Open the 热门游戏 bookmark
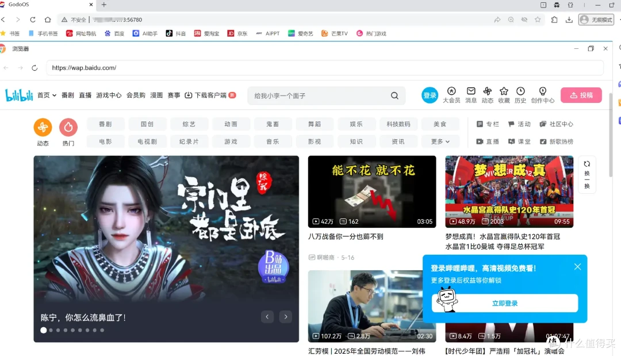Image resolution: width=621 pixels, height=356 pixels. click(x=371, y=34)
